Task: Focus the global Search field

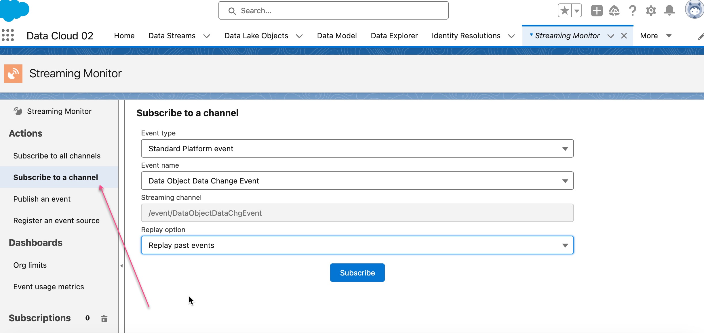Action: click(333, 11)
